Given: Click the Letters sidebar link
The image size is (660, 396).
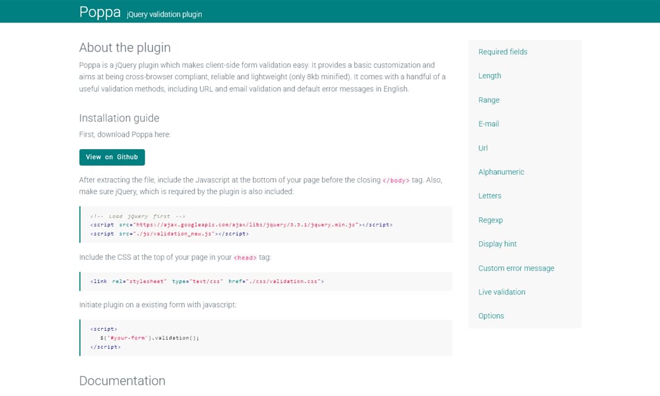Looking at the screenshot, I should 489,196.
